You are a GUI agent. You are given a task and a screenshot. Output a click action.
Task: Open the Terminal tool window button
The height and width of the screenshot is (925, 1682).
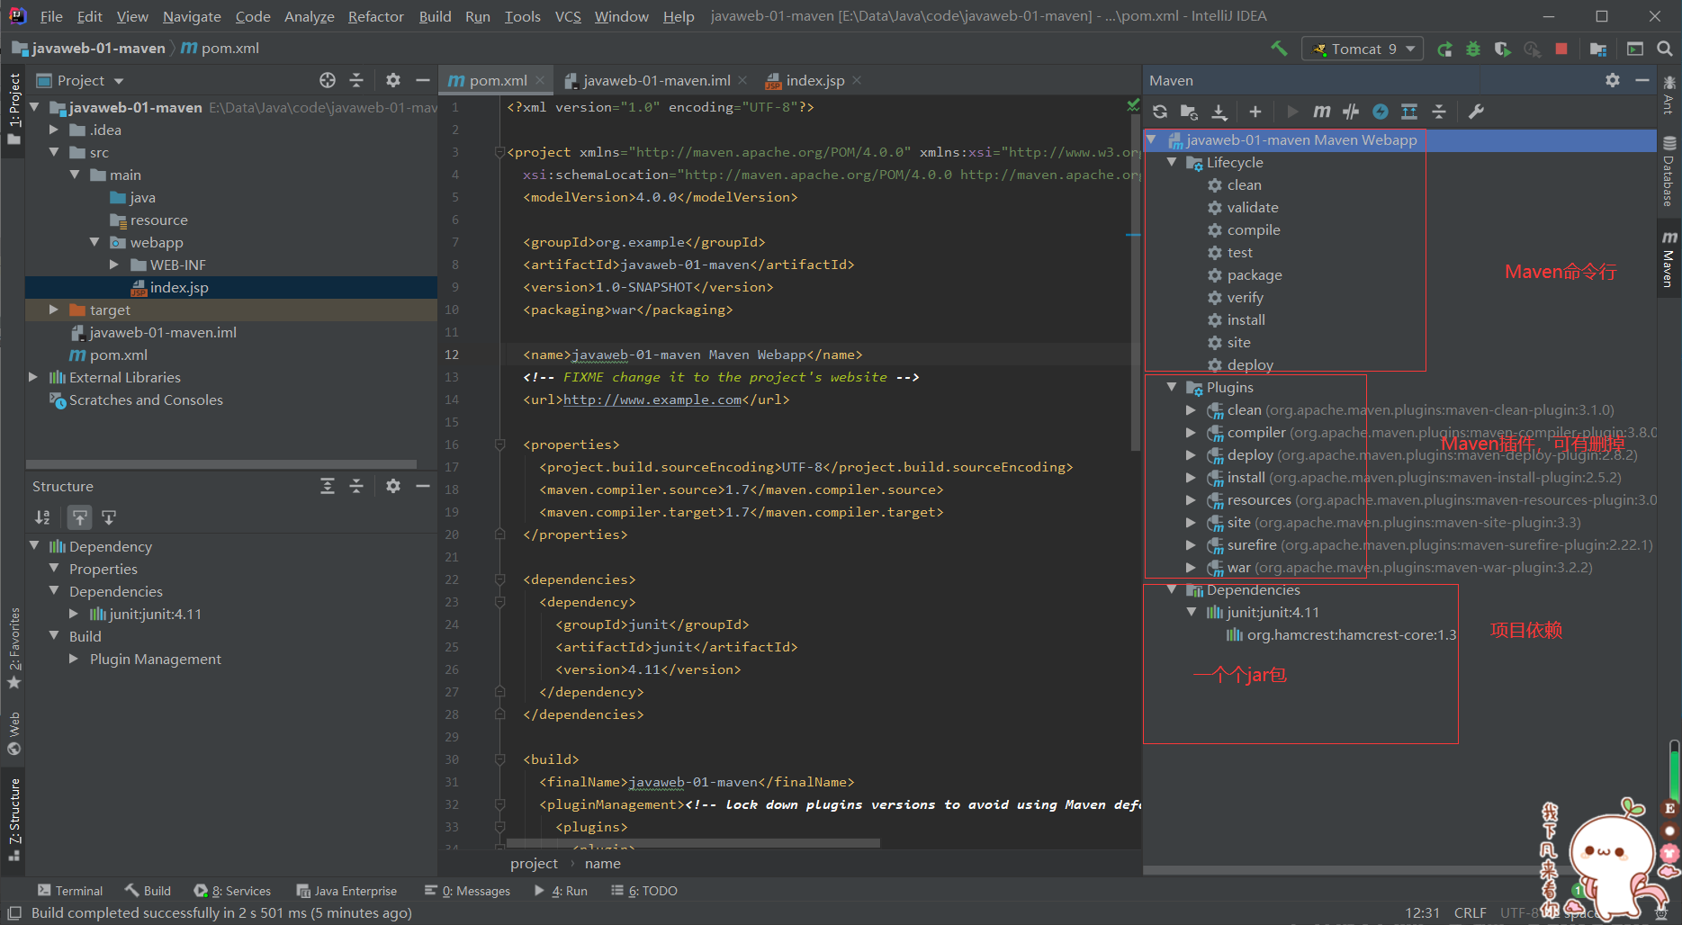point(70,891)
